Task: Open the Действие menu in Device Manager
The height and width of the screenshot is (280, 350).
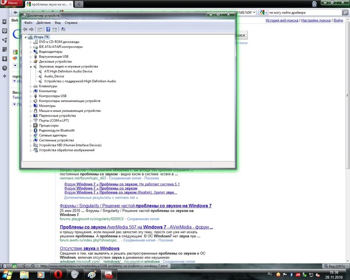Action: 44,23
